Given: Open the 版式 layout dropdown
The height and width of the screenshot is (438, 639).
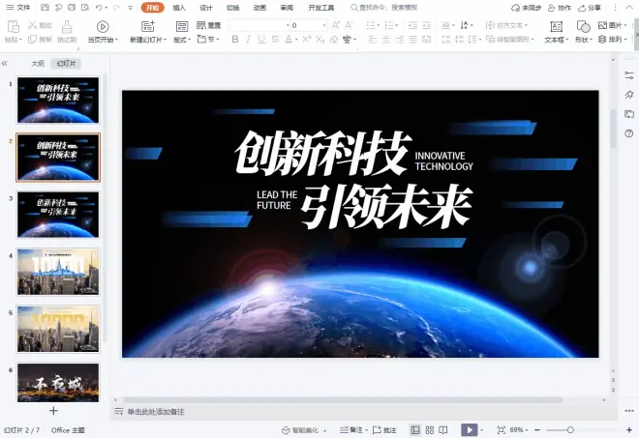Looking at the screenshot, I should (x=182, y=40).
